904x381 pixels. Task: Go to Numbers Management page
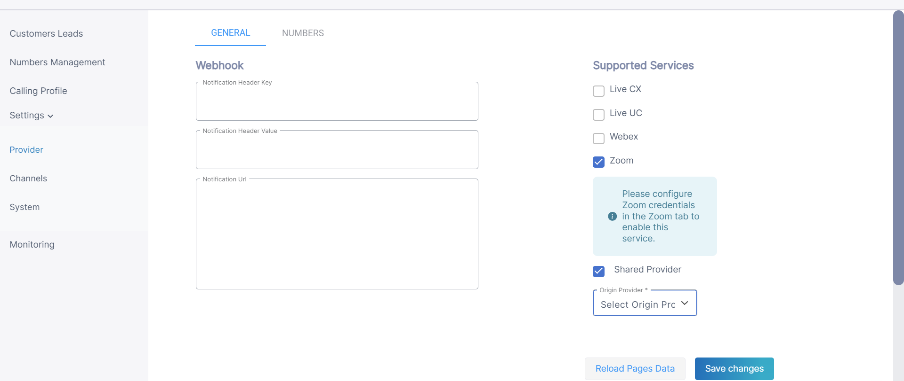point(57,62)
